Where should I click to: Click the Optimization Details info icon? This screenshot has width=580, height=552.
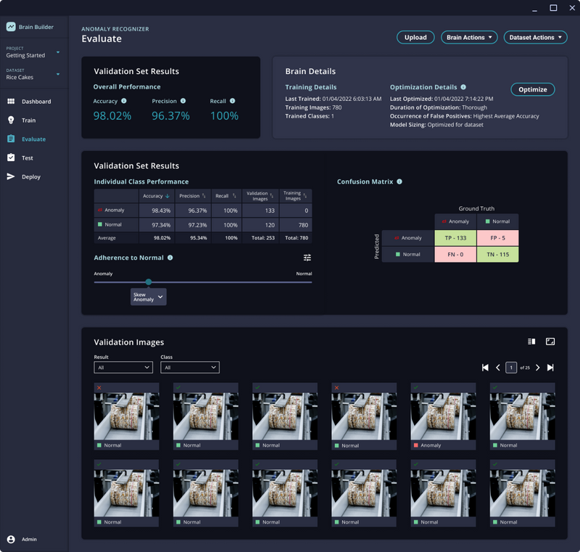tap(463, 87)
